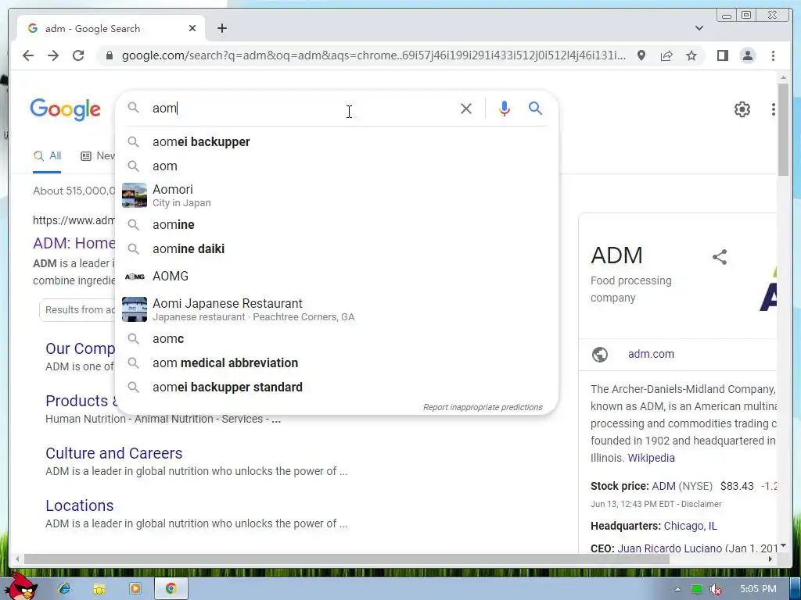
Task: Select the plain aom suggestion
Action: pyautogui.click(x=337, y=166)
